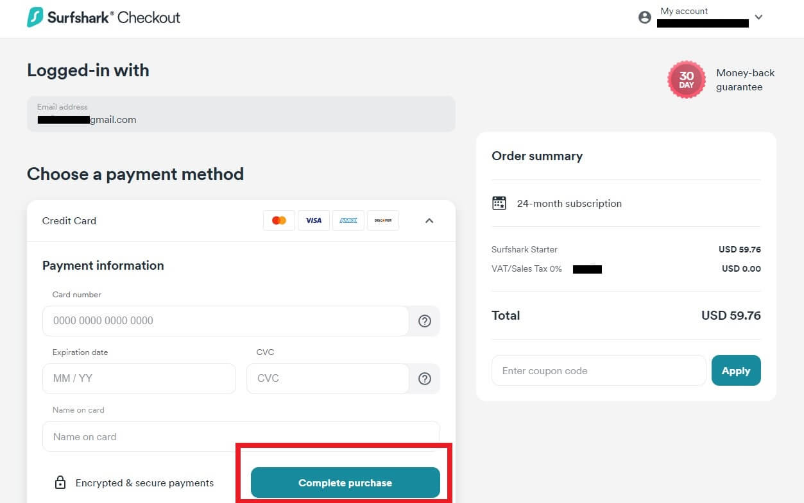Viewport: 804px width, 503px height.
Task: Click the Mastercard payment icon
Action: coord(279,220)
